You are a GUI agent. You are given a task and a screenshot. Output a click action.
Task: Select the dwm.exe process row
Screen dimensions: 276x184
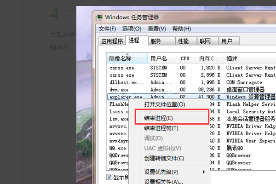(191, 90)
